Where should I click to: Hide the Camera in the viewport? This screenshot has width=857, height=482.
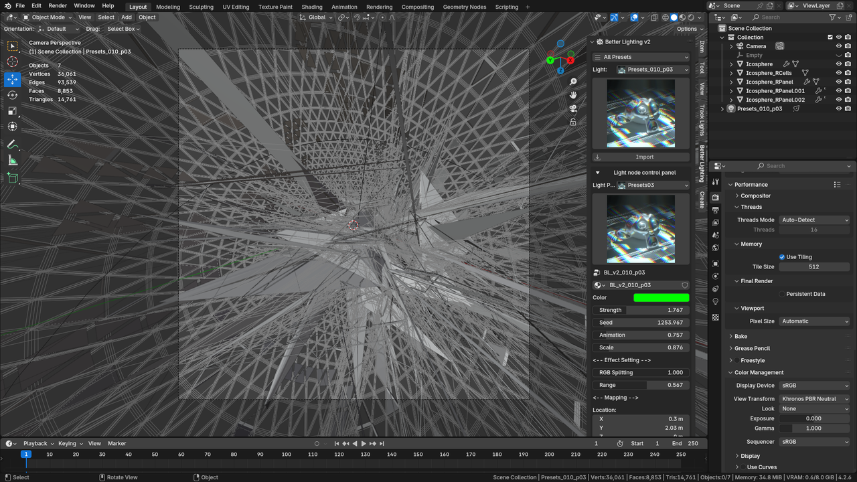(x=839, y=46)
